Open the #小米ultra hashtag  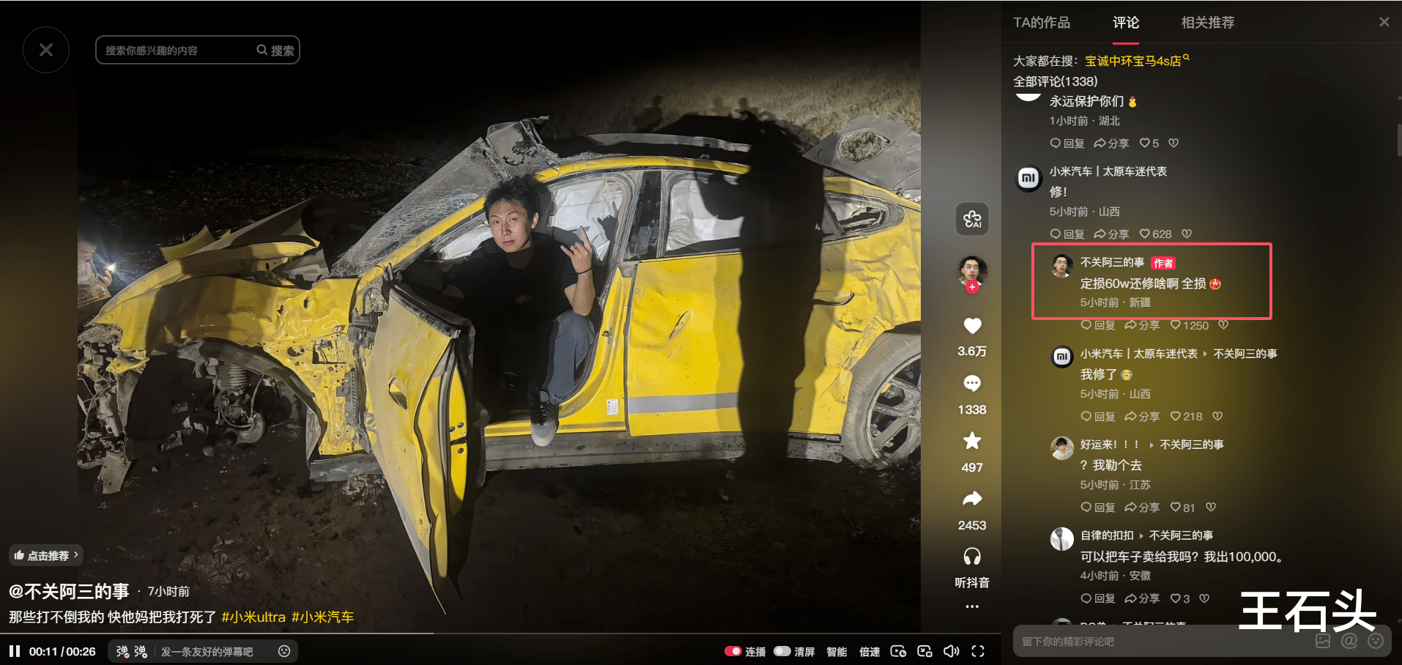253,617
